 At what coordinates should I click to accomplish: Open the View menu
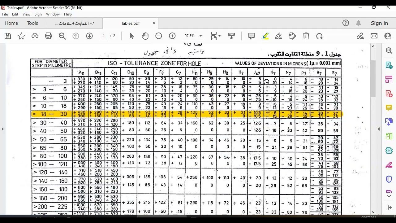[26, 14]
